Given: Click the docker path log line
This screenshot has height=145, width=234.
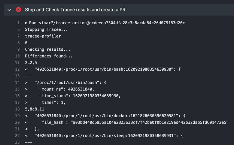Looking at the screenshot, I should point(110,116).
